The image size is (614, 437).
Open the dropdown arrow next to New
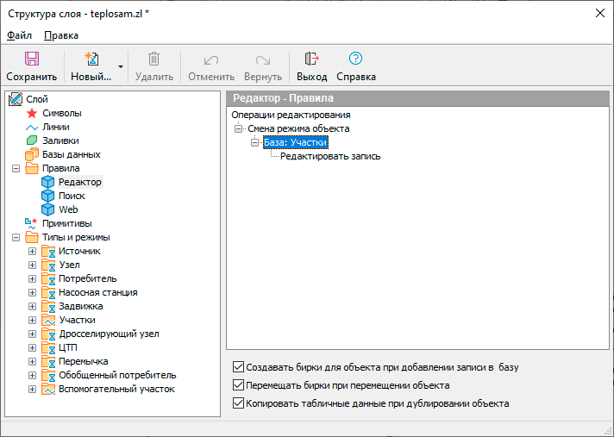121,66
